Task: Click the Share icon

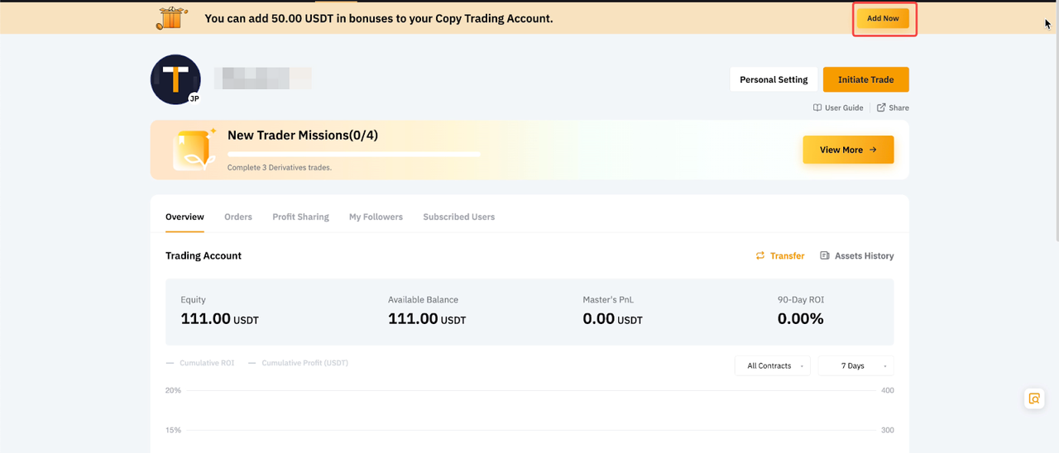Action: 881,107
